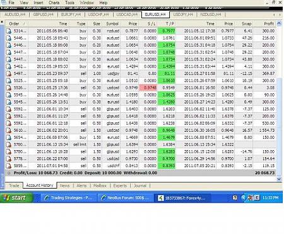Switch to the Trade tab
Viewport: 284px width, 234px height.
(14, 185)
